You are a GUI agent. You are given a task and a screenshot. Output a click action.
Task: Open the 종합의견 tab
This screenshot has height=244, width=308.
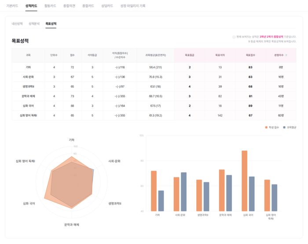[x=69, y=6]
